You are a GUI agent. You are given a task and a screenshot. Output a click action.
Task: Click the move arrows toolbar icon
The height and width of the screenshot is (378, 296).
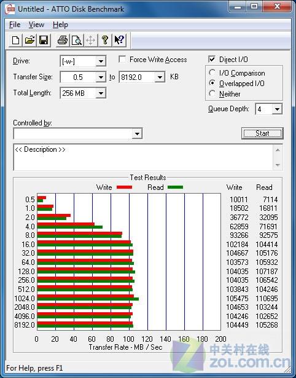pos(90,40)
